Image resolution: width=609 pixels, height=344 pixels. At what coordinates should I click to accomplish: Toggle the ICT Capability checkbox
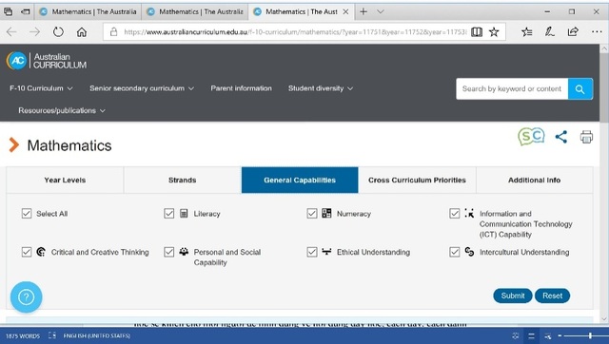pyautogui.click(x=455, y=213)
